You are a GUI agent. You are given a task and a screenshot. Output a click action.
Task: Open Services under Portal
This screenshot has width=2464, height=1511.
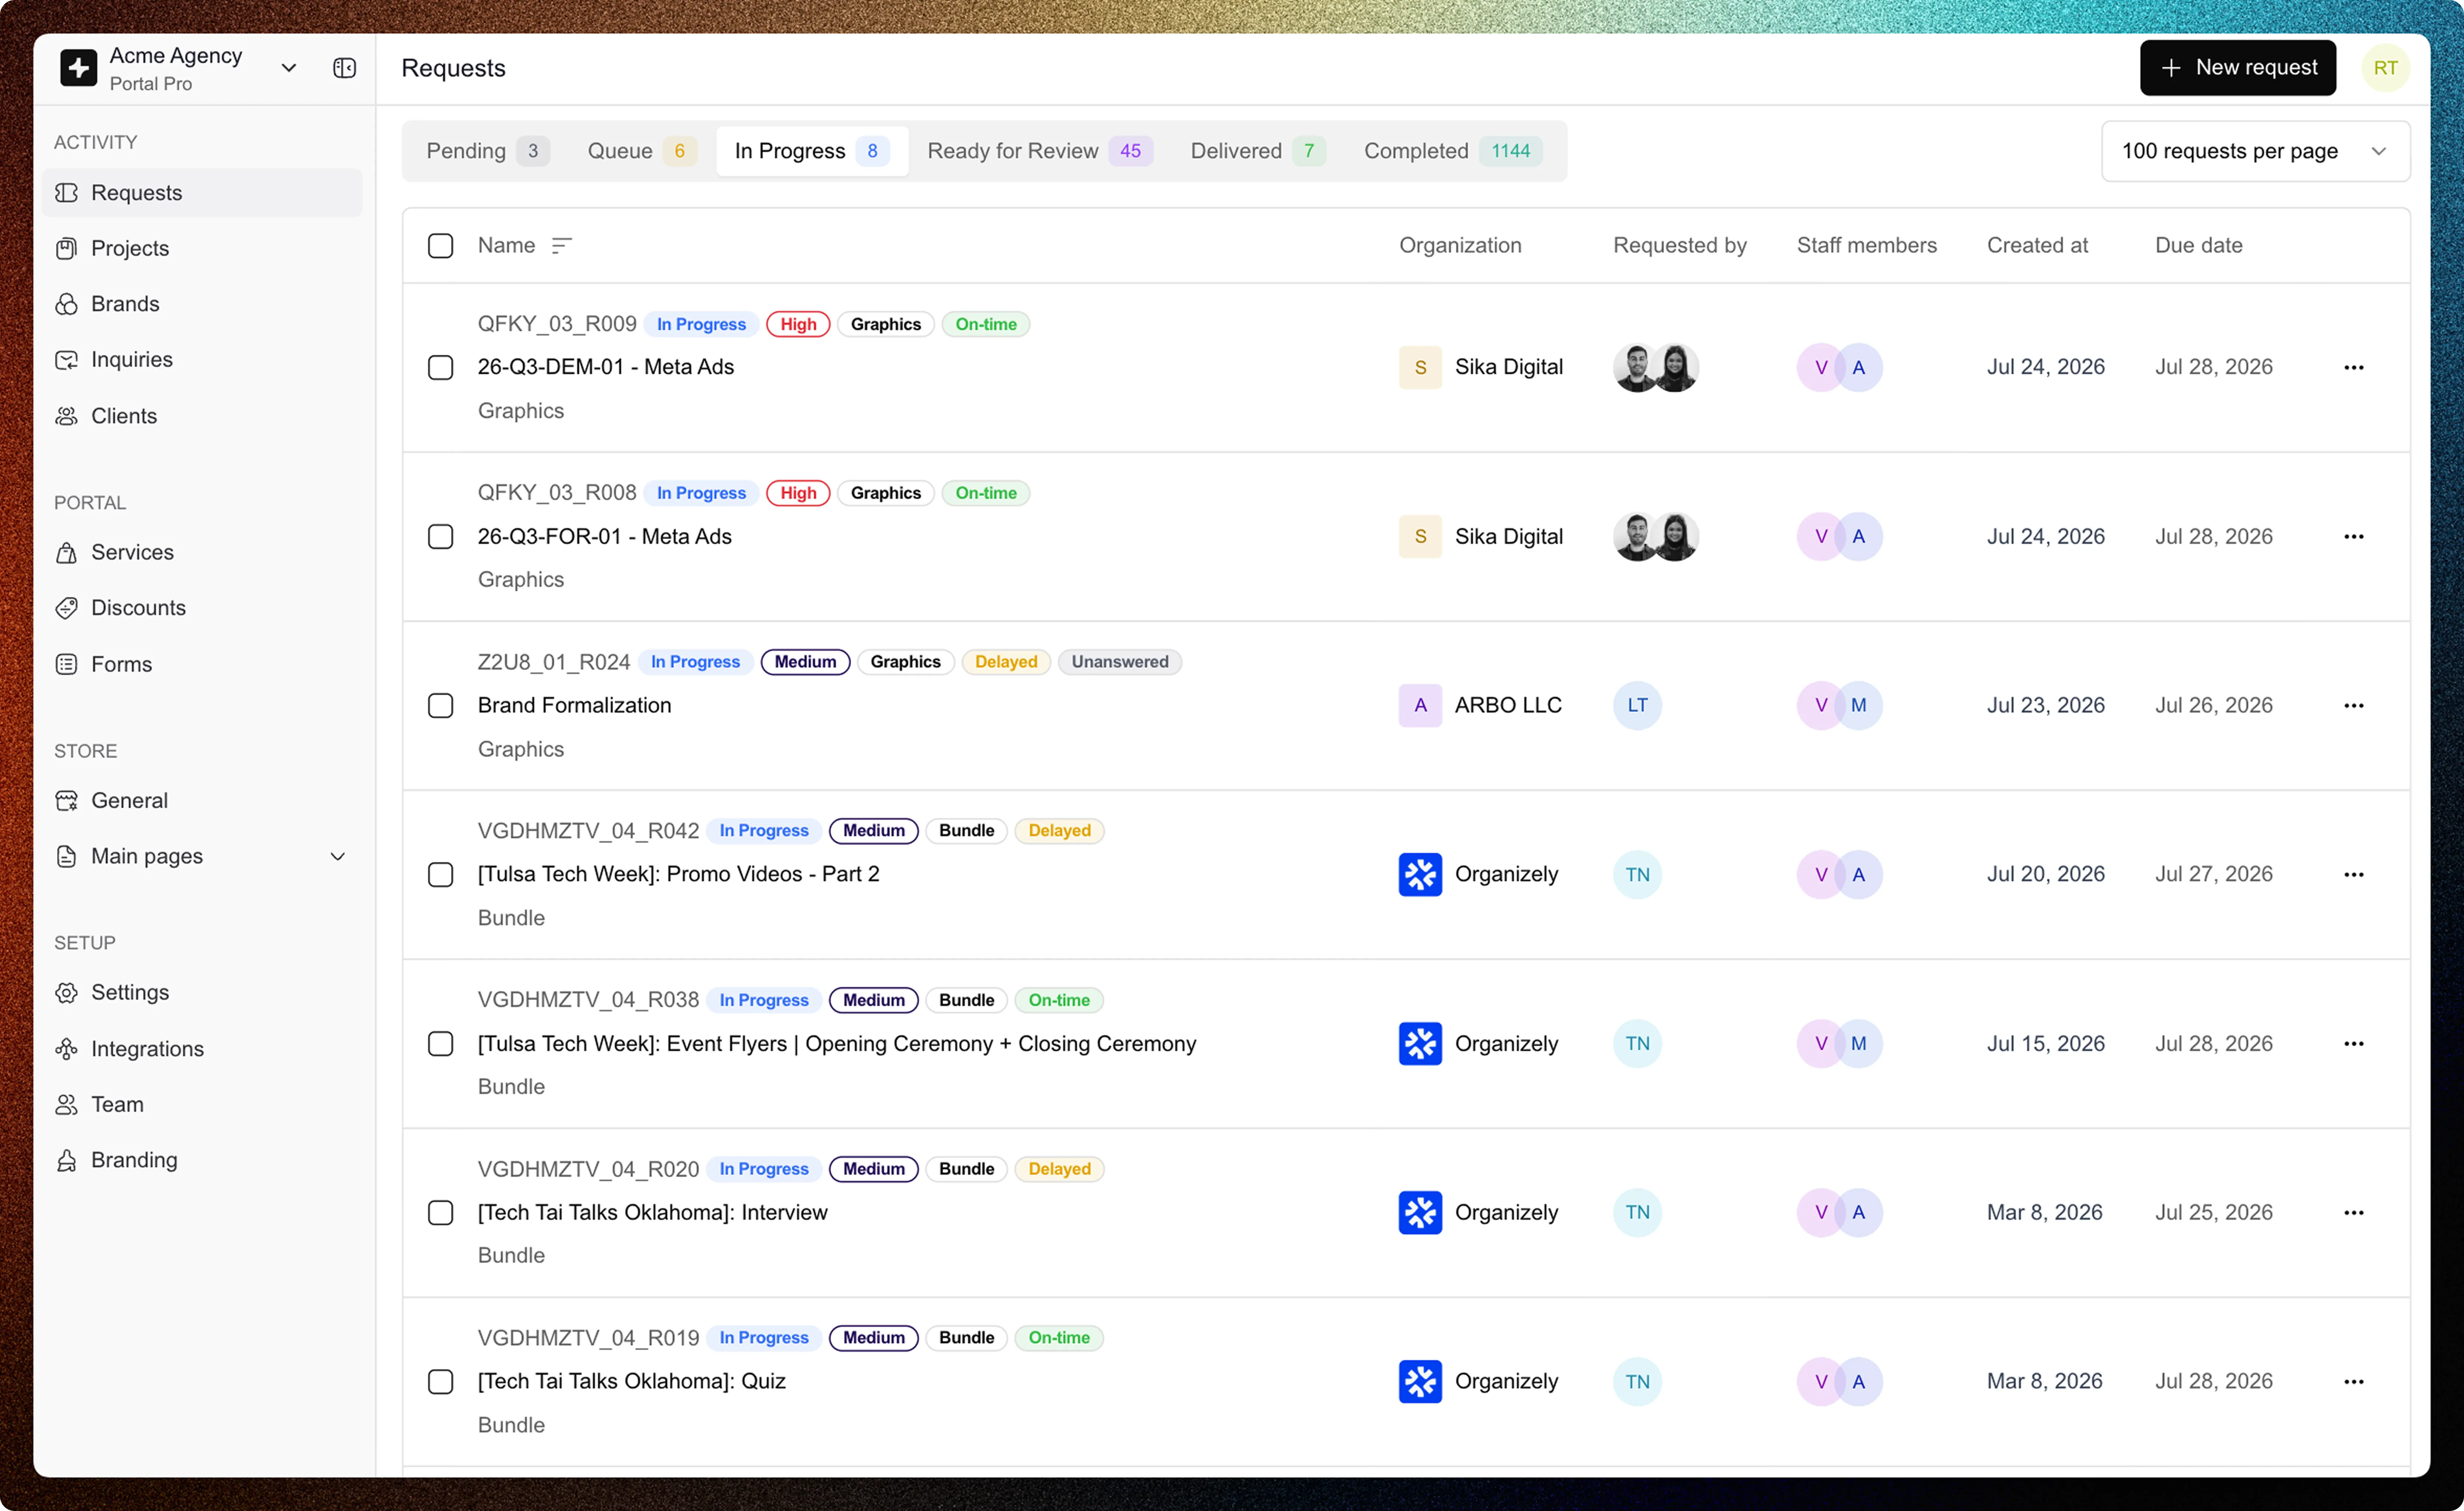coord(202,552)
